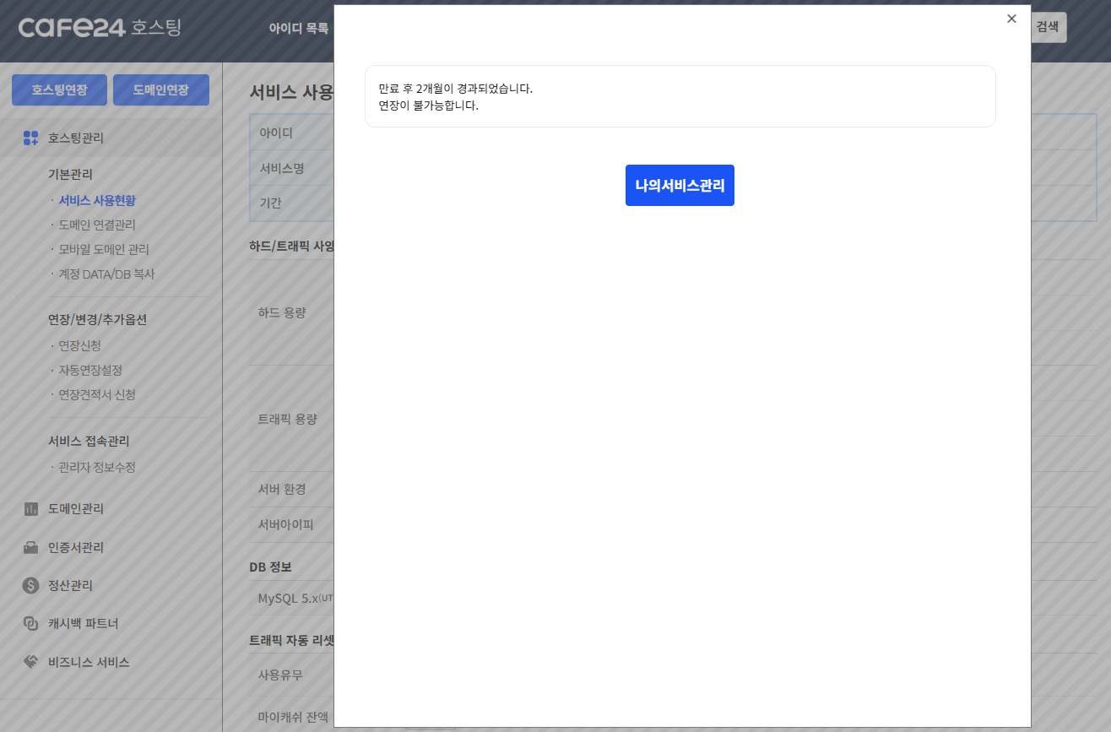This screenshot has width=1111, height=732.
Task: Click the 도메인연장 button
Action: point(161,89)
